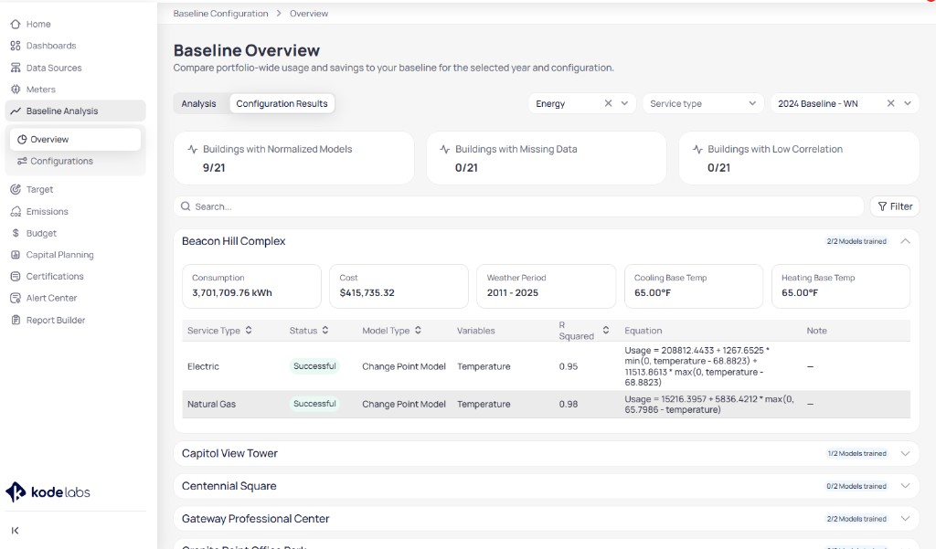The image size is (936, 549).
Task: Open the Configurations submenu item
Action: [75, 161]
